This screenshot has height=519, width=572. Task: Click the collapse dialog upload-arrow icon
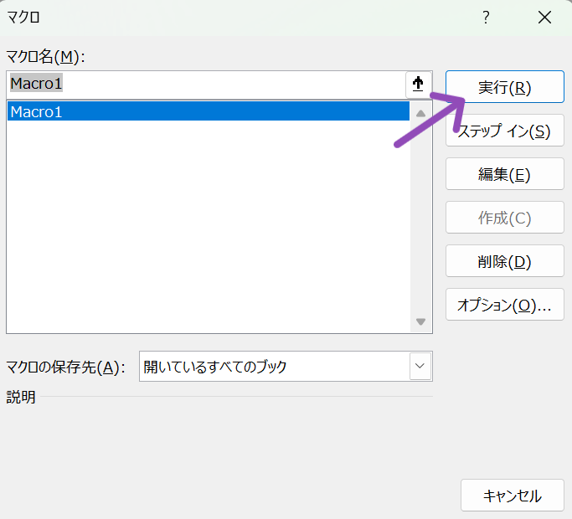pos(419,85)
